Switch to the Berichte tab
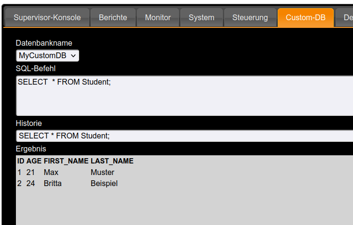The image size is (353, 225). (113, 17)
